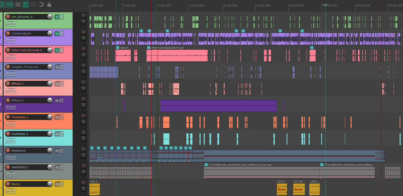The height and width of the screenshot is (196, 403).
Task: Open trim automation menu on Ambience track
Action: (x=10, y=158)
